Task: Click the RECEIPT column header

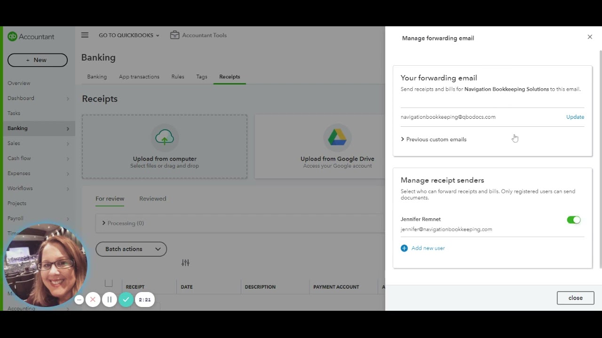Action: [x=135, y=287]
